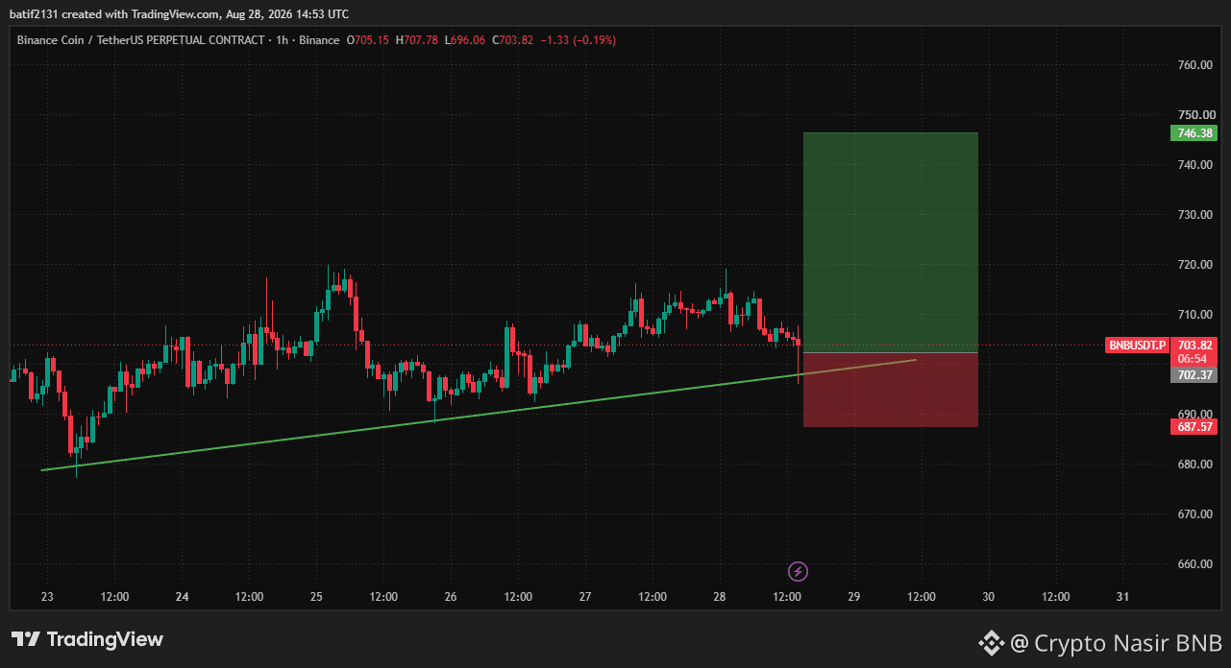Click the green profit zone of the long position
1231x668 pixels.
point(891,243)
